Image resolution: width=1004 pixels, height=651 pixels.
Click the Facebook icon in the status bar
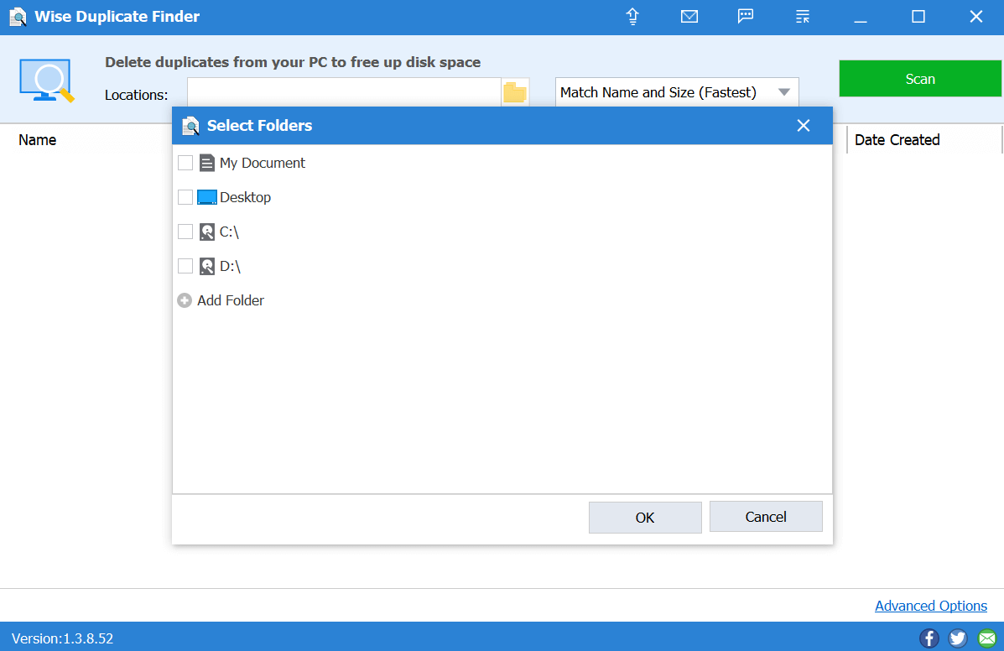[x=929, y=638]
